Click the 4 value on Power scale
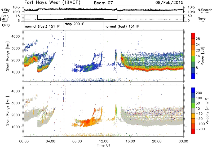Image resolution: width=212 pixels, height=147 pixels. click(x=197, y=73)
